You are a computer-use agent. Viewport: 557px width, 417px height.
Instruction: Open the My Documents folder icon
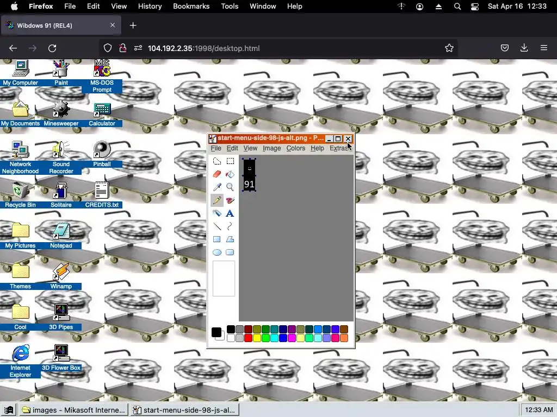click(x=20, y=114)
